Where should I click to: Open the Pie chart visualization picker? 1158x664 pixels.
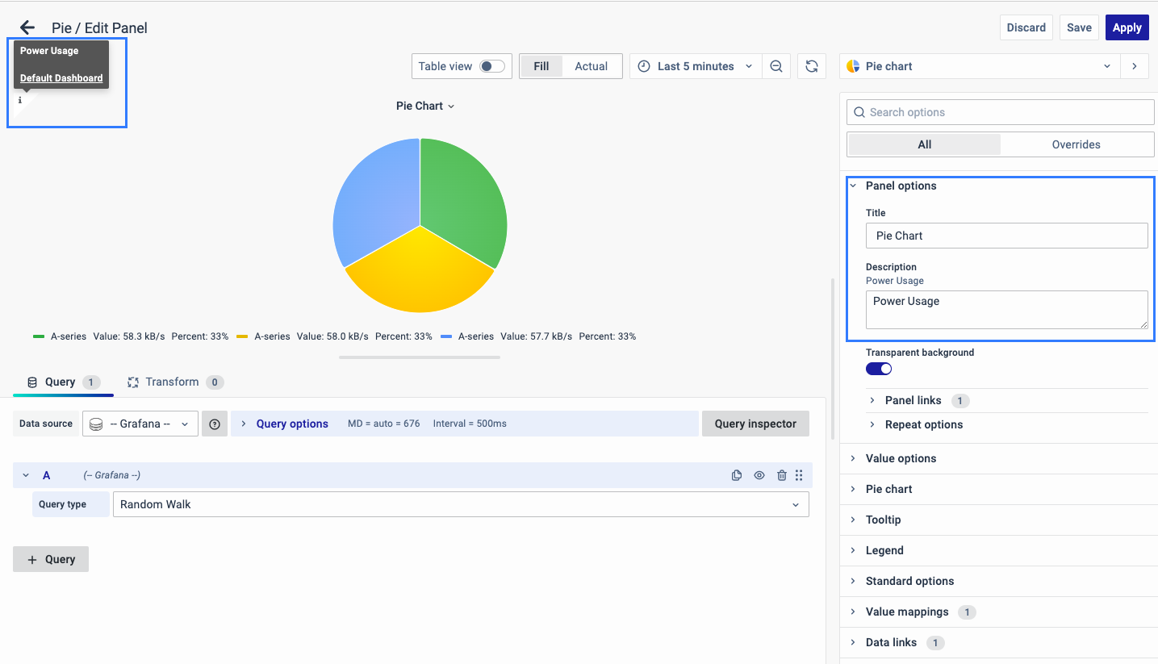[x=980, y=66]
